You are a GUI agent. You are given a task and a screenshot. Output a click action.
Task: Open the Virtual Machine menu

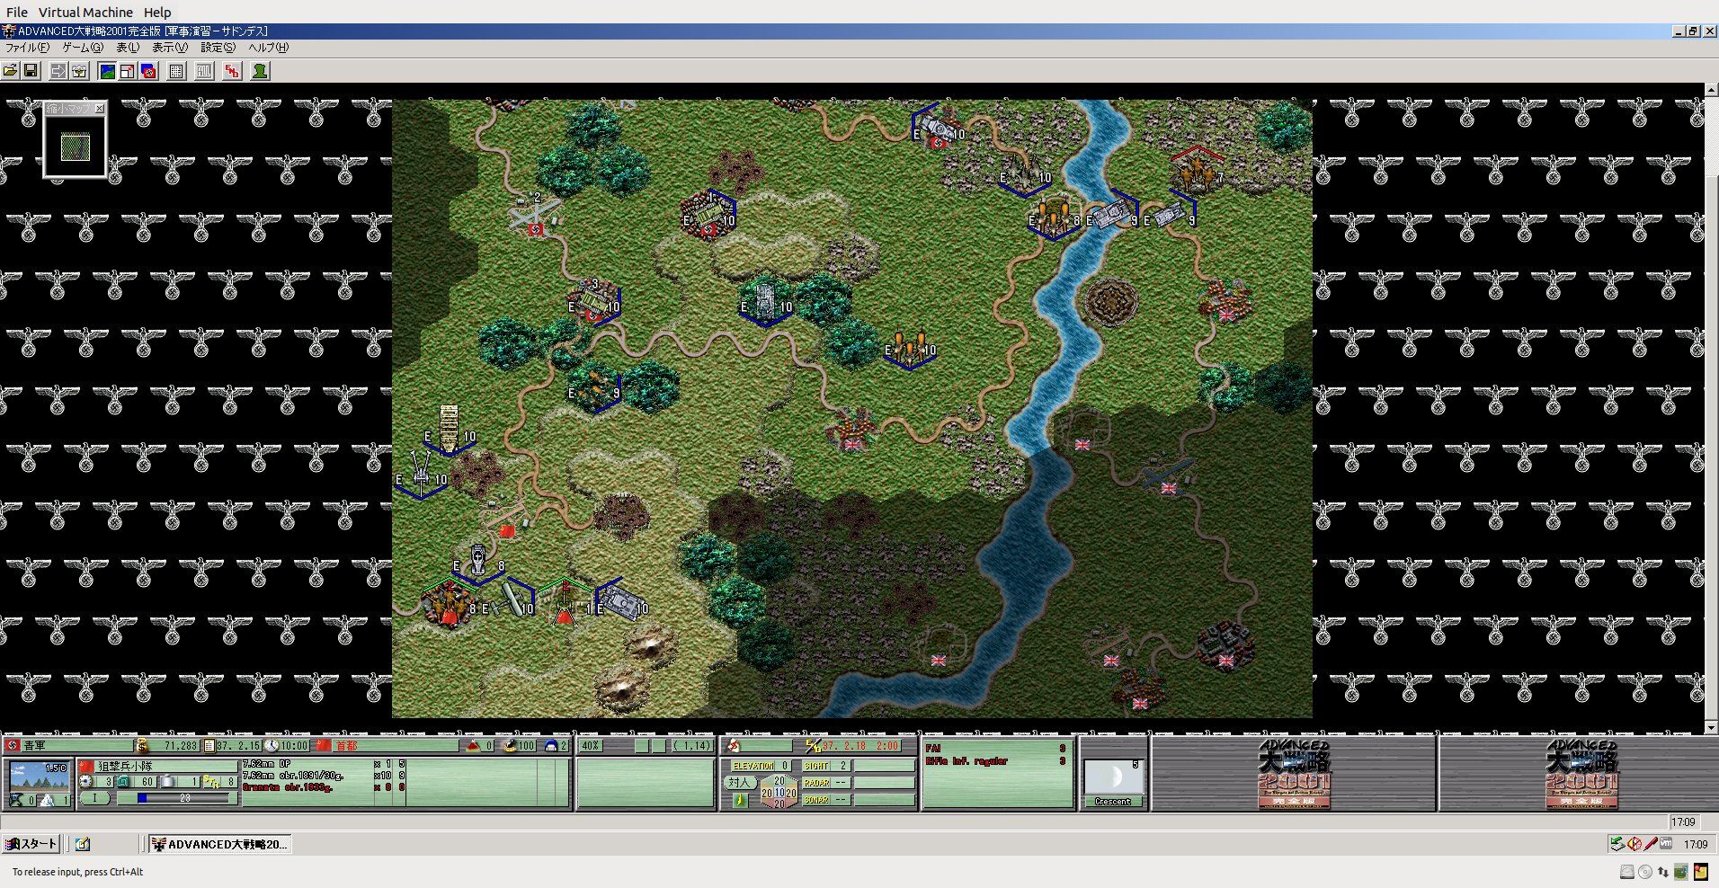pos(85,12)
